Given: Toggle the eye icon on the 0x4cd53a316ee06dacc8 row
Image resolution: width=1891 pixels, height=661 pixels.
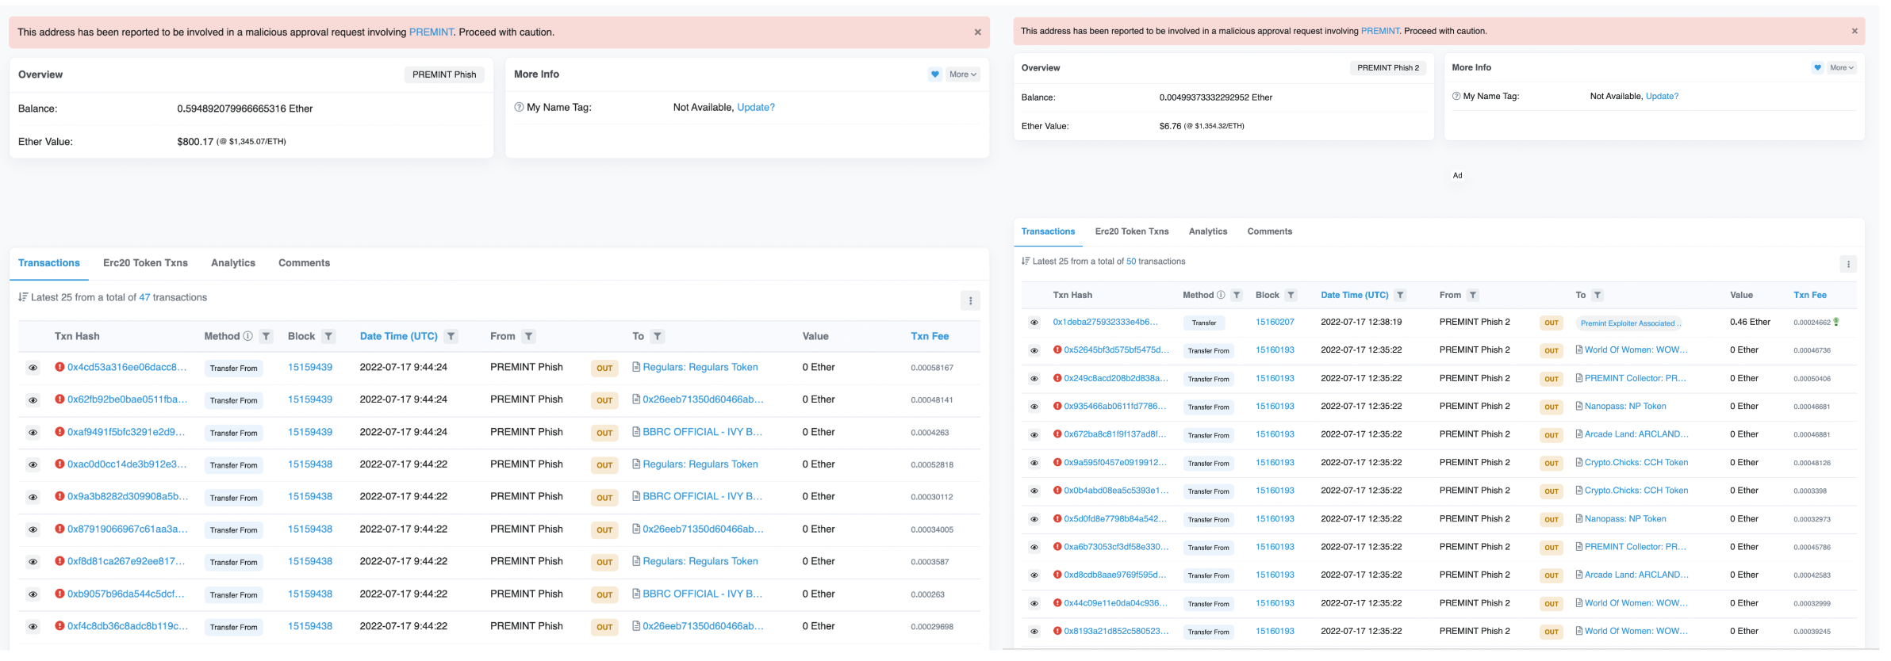Looking at the screenshot, I should 33,368.
